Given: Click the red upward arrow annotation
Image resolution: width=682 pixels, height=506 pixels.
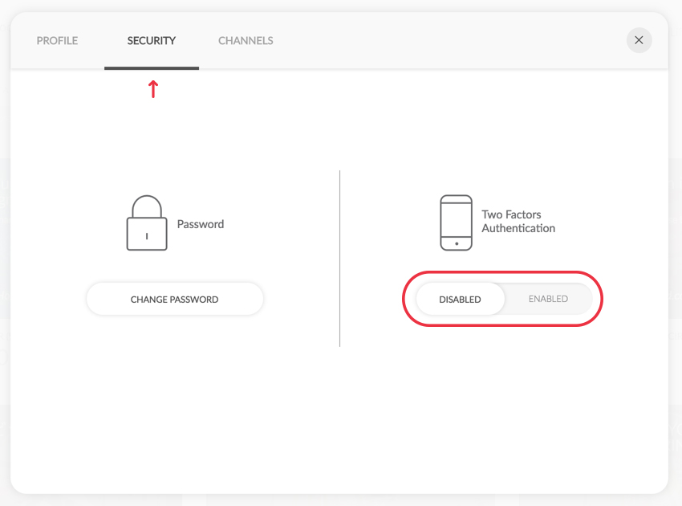Looking at the screenshot, I should [x=152, y=89].
